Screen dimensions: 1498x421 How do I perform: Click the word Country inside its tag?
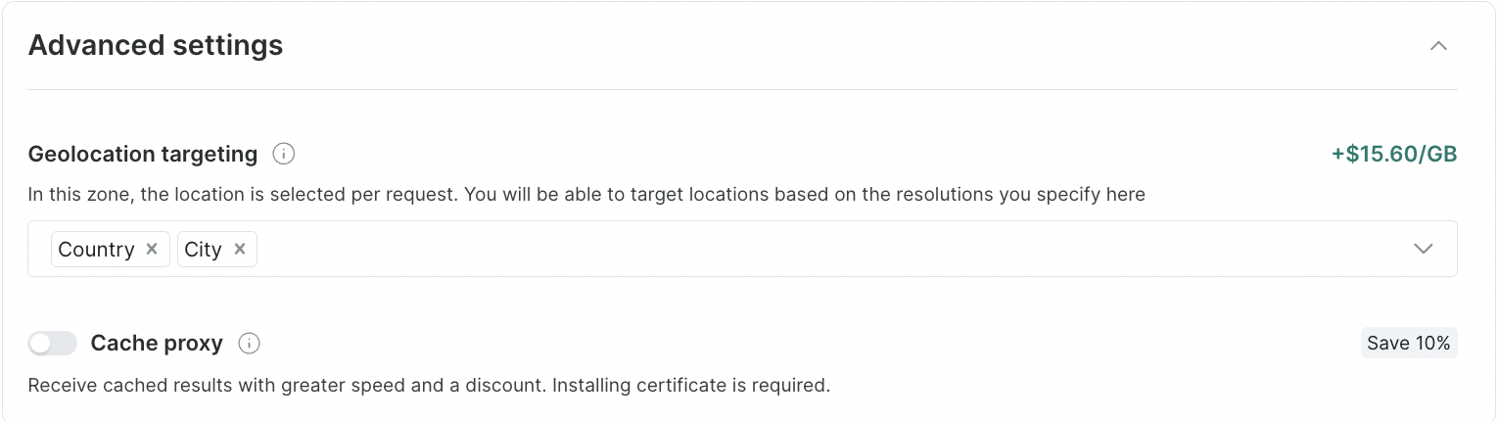point(96,249)
